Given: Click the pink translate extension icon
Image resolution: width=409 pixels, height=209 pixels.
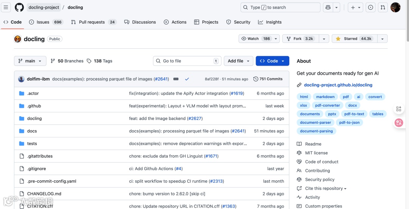Looking at the screenshot, I should click(x=398, y=123).
